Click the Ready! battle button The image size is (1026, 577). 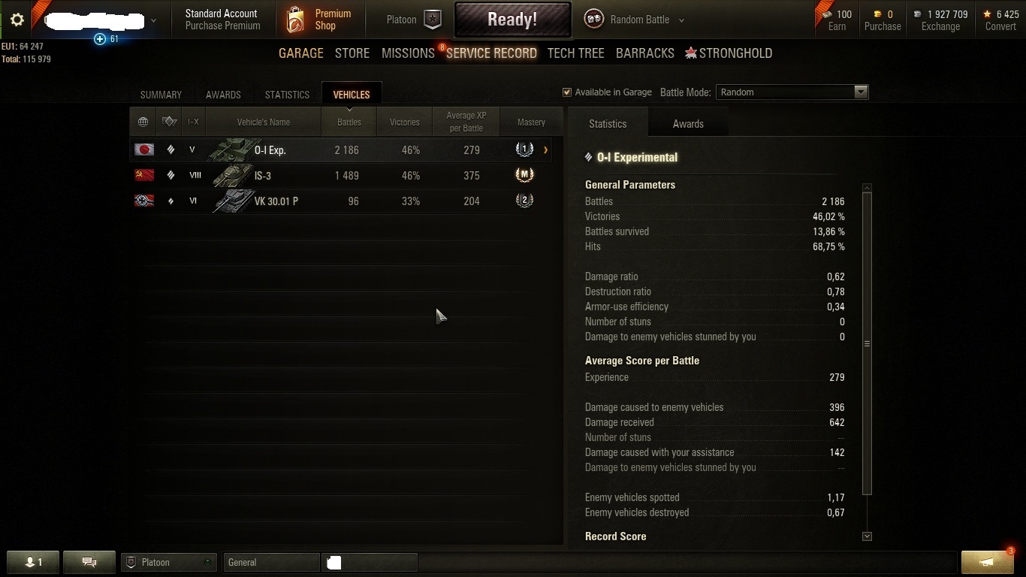(x=512, y=20)
